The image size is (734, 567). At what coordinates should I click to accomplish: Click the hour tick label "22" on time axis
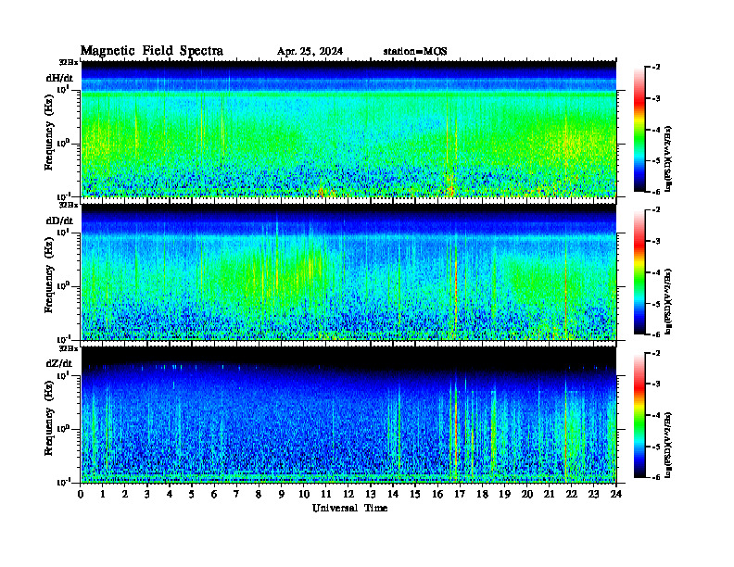click(x=571, y=495)
